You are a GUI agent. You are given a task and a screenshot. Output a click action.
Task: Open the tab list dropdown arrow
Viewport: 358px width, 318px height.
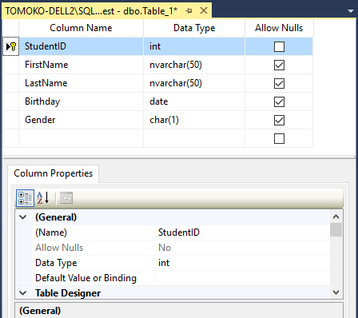pyautogui.click(x=351, y=11)
